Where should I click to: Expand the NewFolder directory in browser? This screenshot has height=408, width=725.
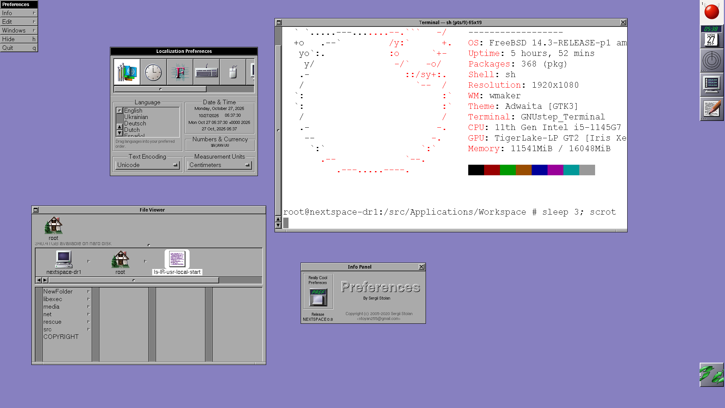(x=58, y=291)
